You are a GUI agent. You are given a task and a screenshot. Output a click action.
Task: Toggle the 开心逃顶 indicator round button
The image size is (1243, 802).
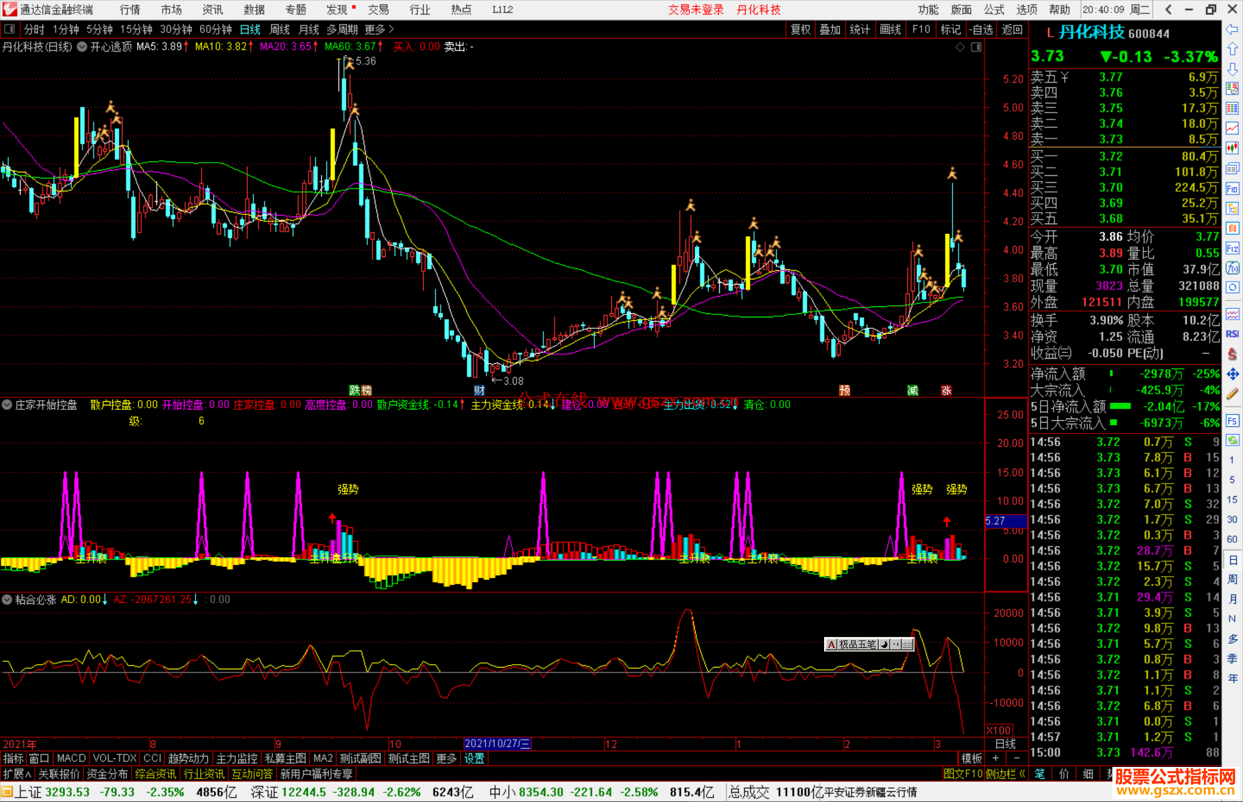click(82, 47)
